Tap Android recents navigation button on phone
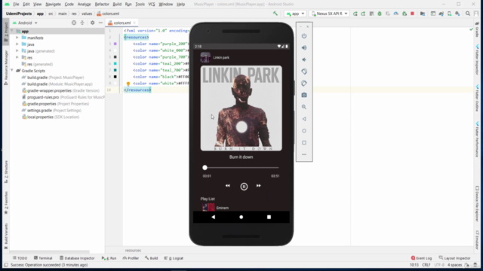The height and width of the screenshot is (271, 483). coord(269,217)
